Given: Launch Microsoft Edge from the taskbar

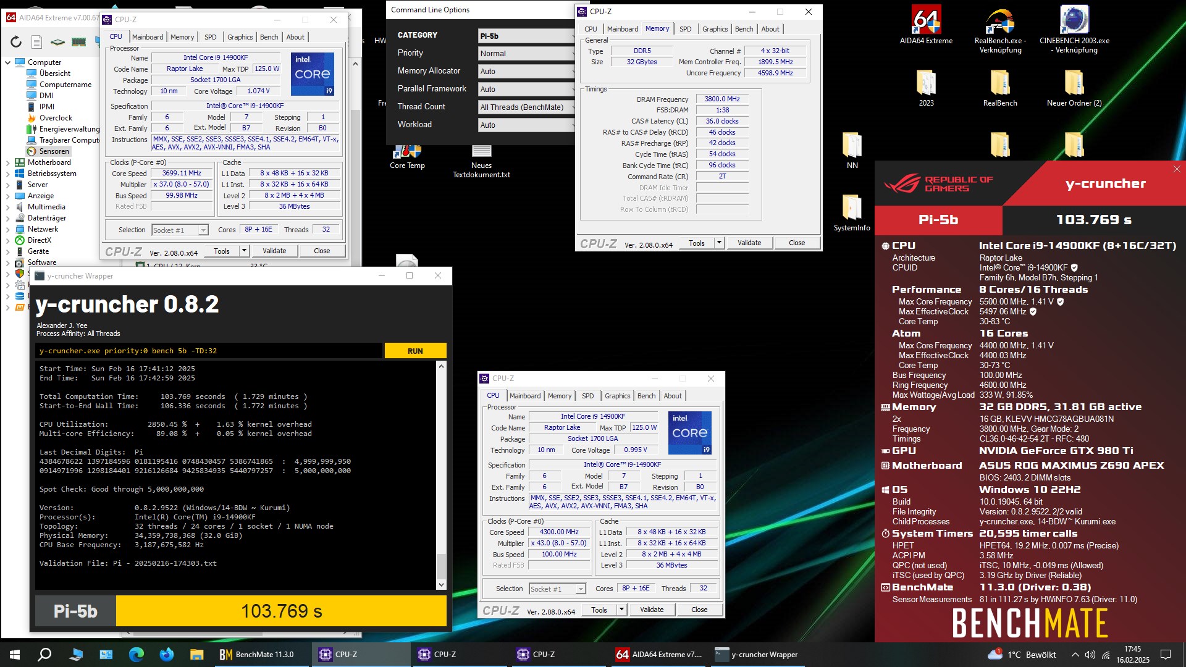Looking at the screenshot, I should 137,655.
